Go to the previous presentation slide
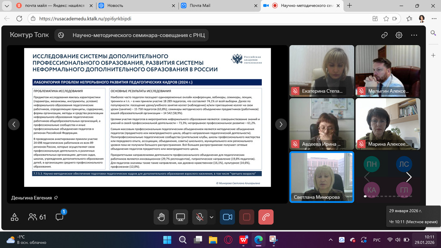This screenshot has height=248, width=441. click(14, 124)
